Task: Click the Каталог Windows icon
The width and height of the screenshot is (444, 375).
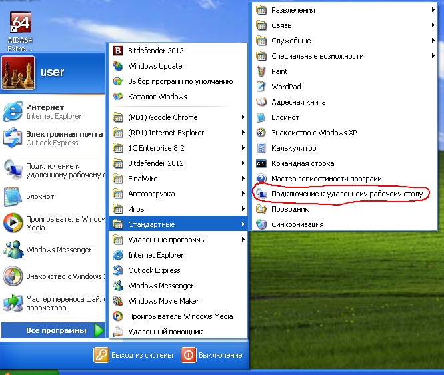Action: point(118,97)
